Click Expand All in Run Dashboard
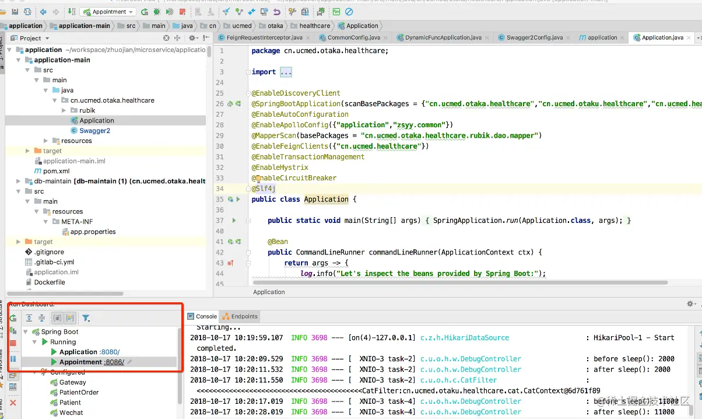702x419 pixels. (x=29, y=318)
